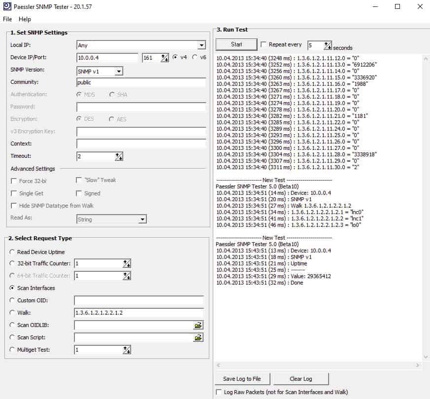The height and width of the screenshot is (399, 430).
Task: Click Save Log to File button
Action: click(x=242, y=379)
